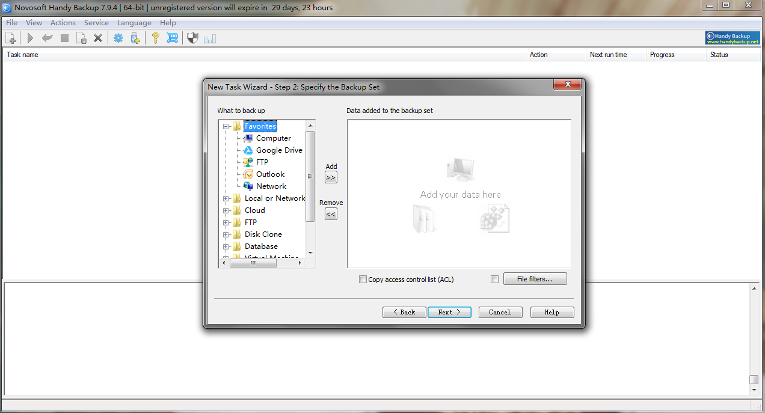
Task: Expand the Database tree node
Action: pos(226,246)
